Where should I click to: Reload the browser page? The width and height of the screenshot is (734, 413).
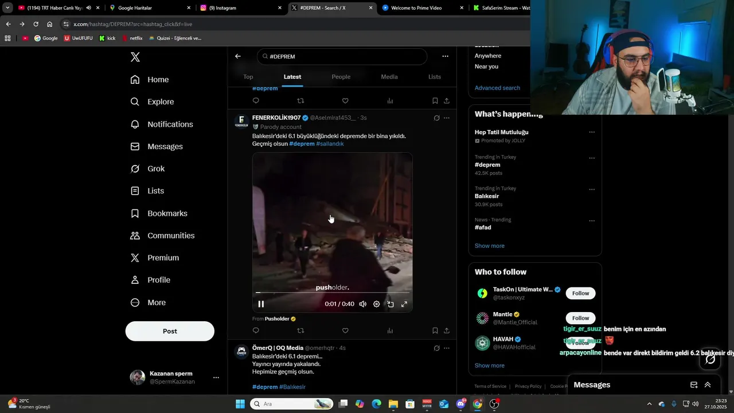coord(36,24)
